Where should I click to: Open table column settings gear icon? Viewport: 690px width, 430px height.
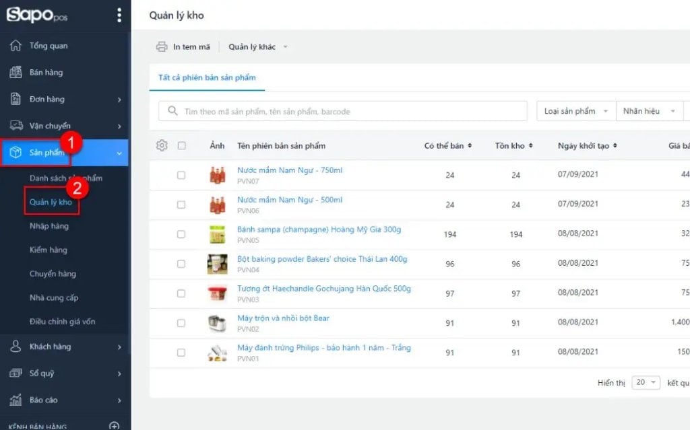click(162, 145)
